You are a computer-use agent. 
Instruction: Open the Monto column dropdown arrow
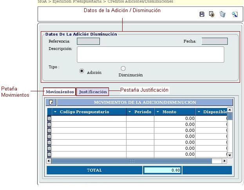[158, 112]
